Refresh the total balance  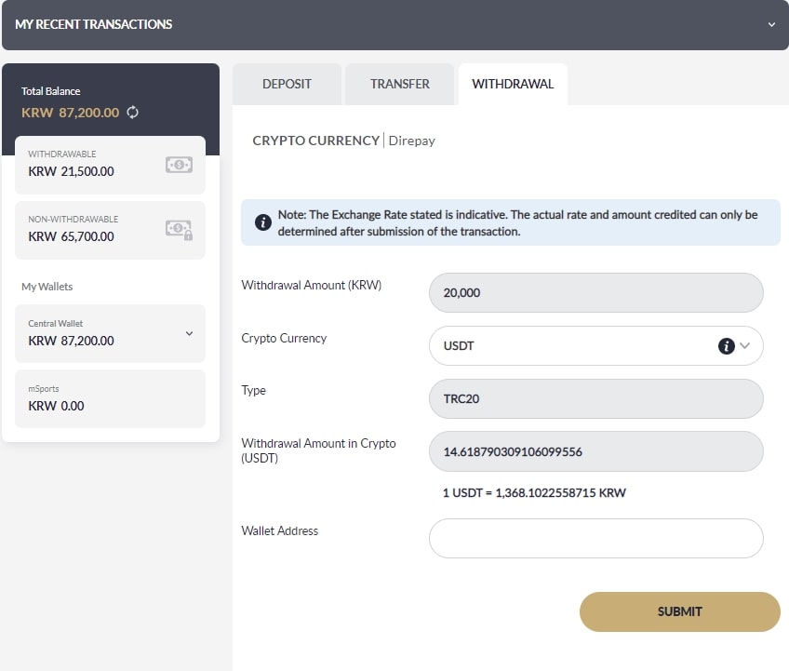pos(133,113)
